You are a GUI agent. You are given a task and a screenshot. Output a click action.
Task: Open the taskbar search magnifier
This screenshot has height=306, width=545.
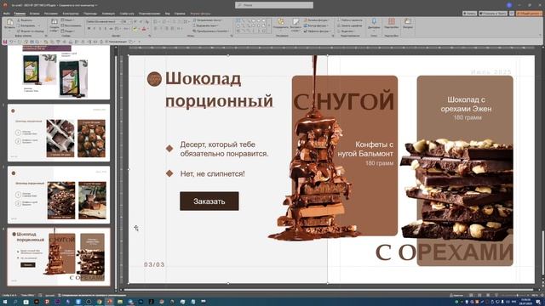[x=15, y=302]
